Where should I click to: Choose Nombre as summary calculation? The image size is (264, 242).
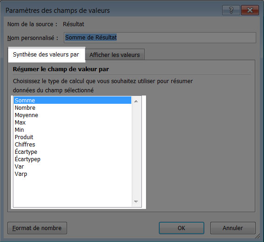coord(73,107)
